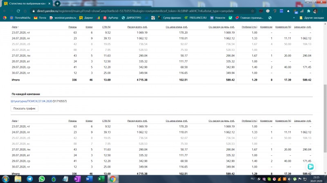Open the ДИРЕКТПРО bookmark
The image size is (327, 183).
(131, 18)
